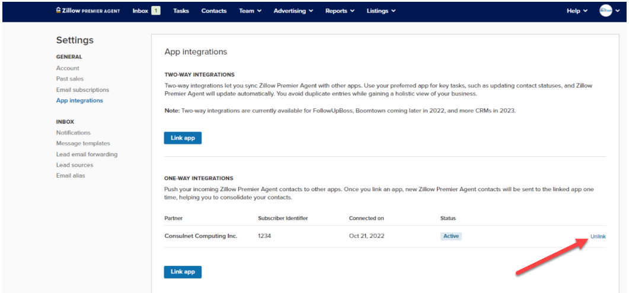Go to Email subscriptions settings
The width and height of the screenshot is (629, 293).
click(82, 90)
